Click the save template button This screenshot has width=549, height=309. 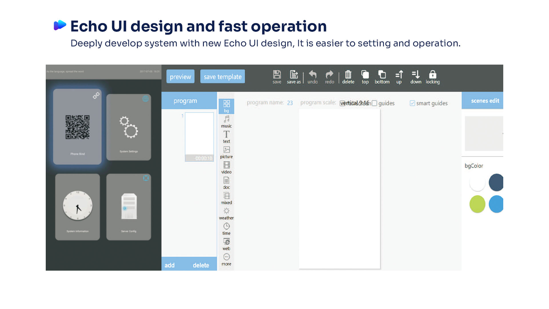coord(223,77)
